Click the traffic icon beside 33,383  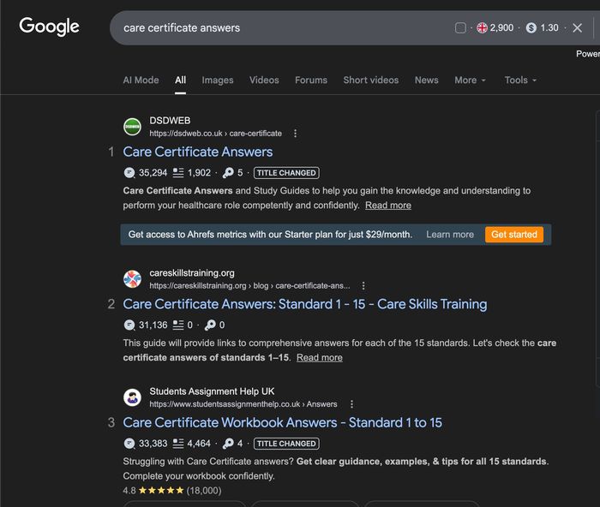coord(129,444)
